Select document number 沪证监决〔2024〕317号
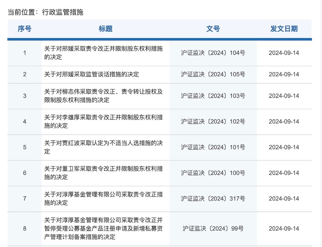This screenshot has height=247, width=322. coord(213,199)
